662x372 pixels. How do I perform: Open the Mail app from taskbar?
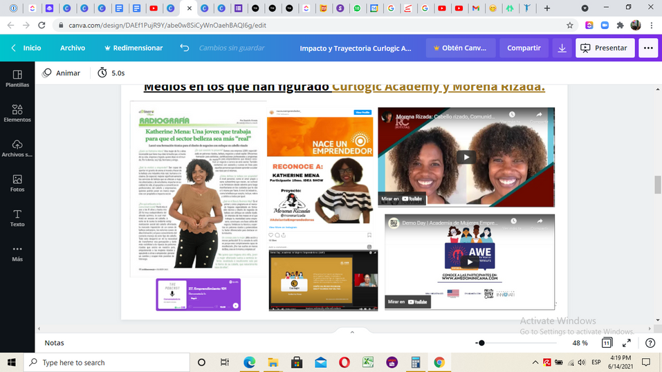tap(320, 362)
